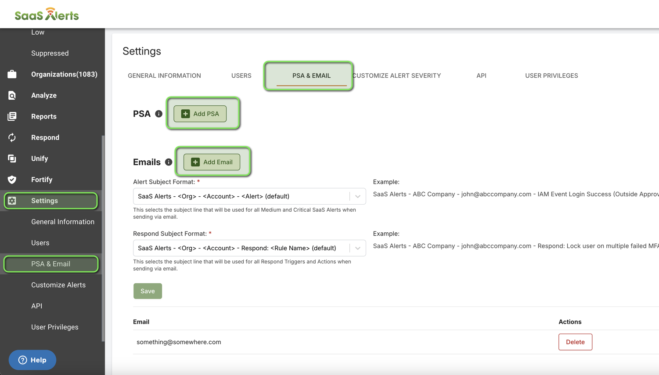Delete the something@somewhere.com email
This screenshot has width=659, height=375.
click(575, 342)
